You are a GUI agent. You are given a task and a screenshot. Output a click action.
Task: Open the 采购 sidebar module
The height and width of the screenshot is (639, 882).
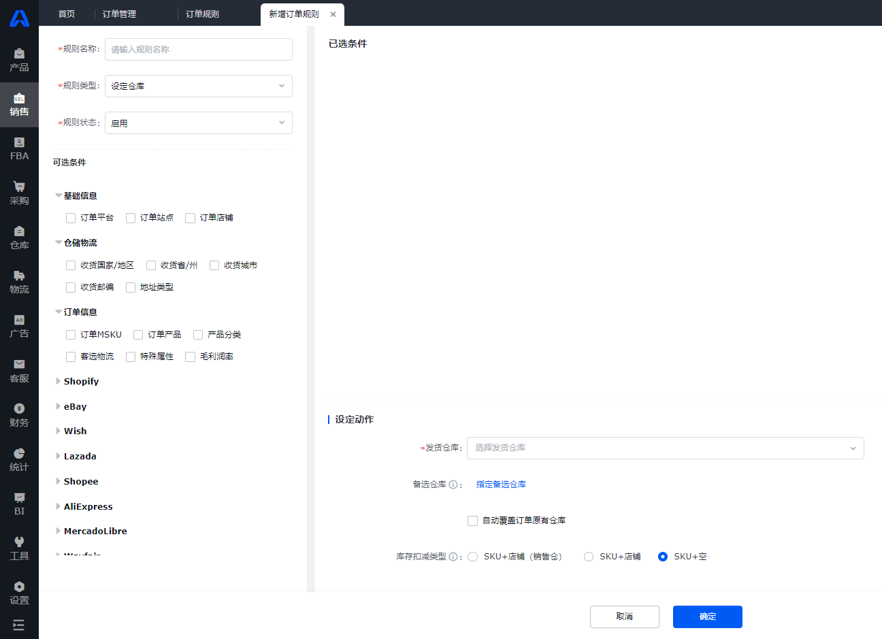point(19,193)
